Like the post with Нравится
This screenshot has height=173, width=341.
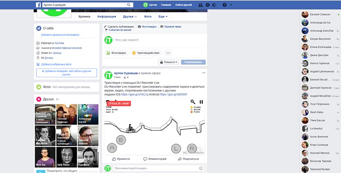tap(121, 159)
